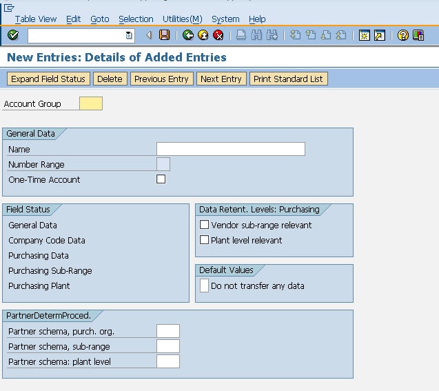Click the Save floppy disk icon
The image size is (439, 391).
pyautogui.click(x=164, y=35)
